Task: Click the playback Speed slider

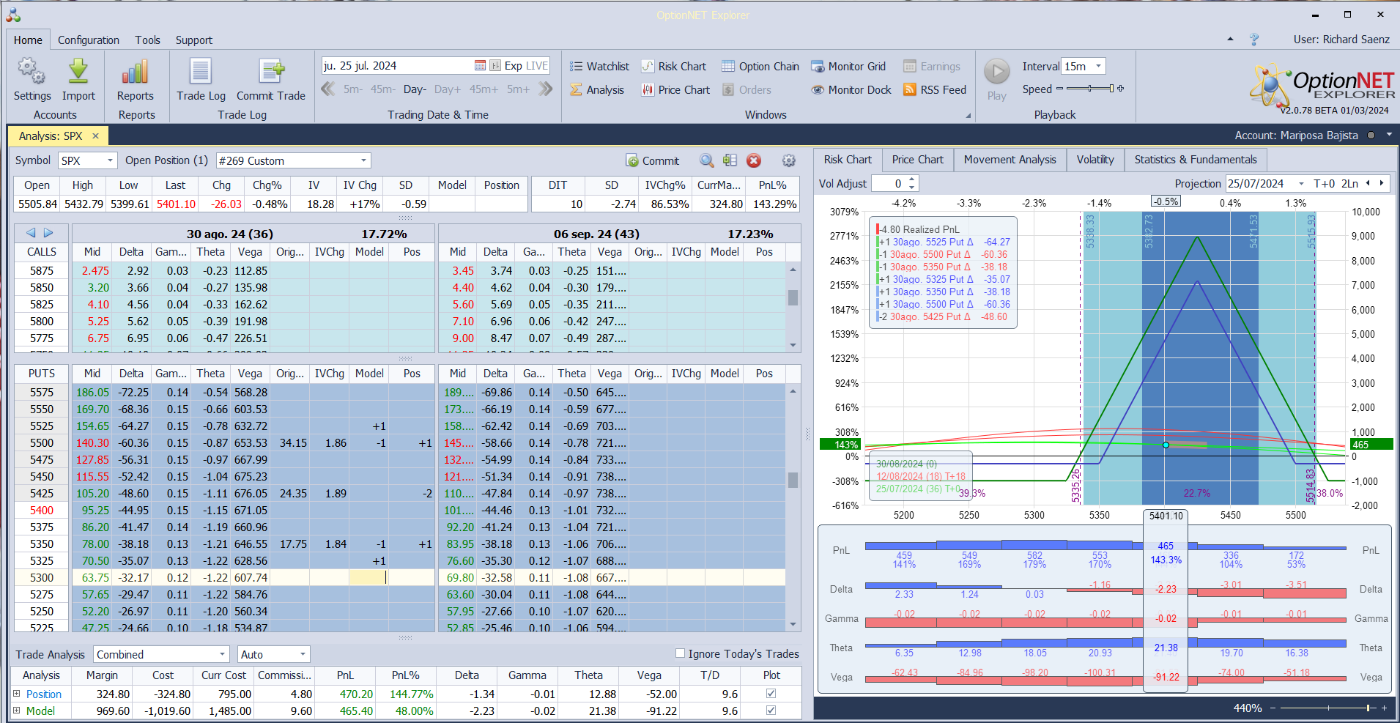Action: pyautogui.click(x=1089, y=89)
